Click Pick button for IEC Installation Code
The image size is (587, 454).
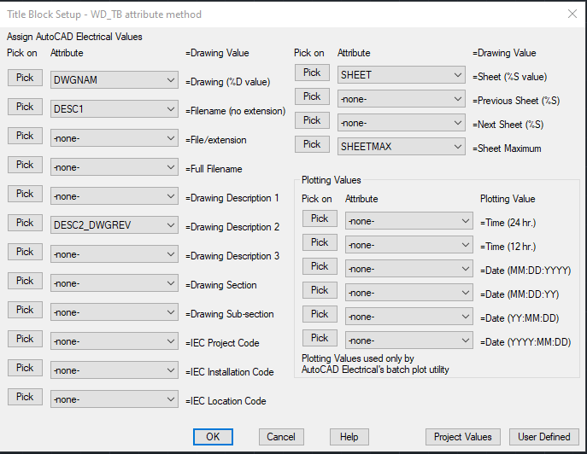tap(25, 368)
